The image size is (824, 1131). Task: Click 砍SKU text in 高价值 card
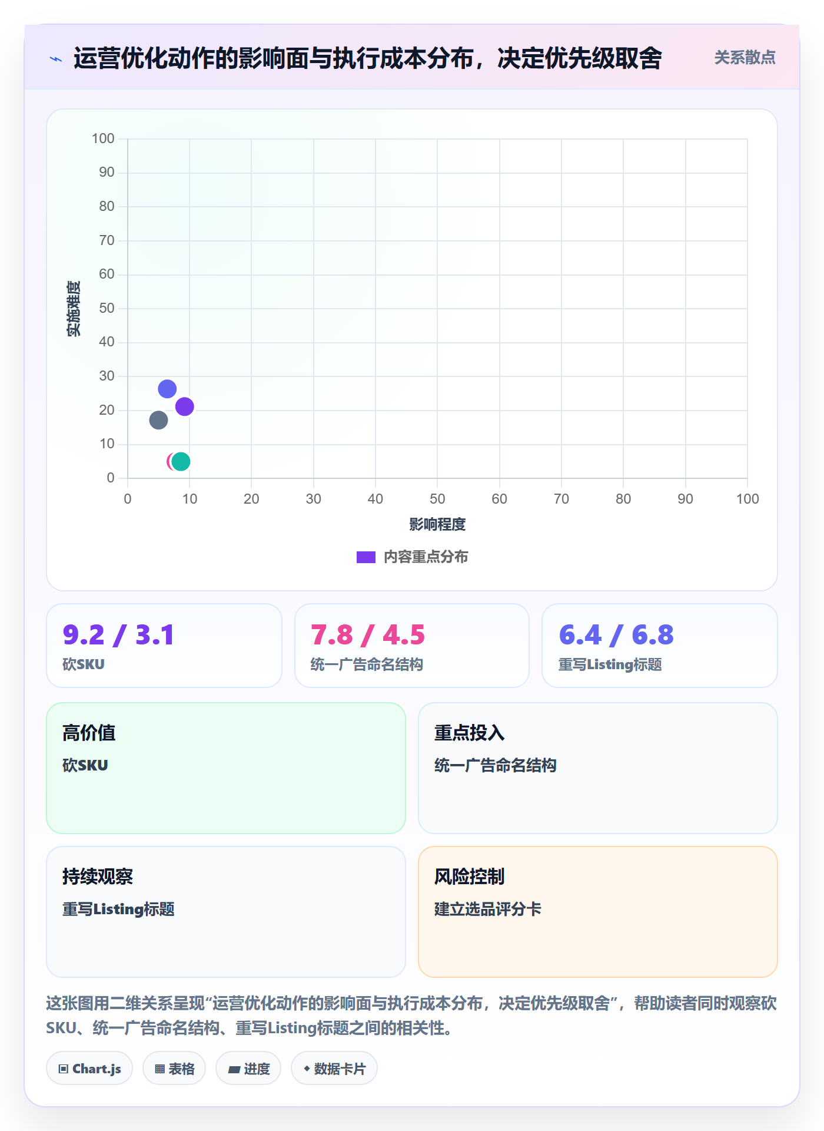click(x=85, y=765)
